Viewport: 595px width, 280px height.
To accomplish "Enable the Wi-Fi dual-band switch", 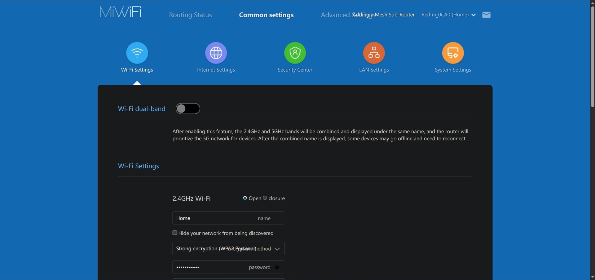I will click(188, 109).
